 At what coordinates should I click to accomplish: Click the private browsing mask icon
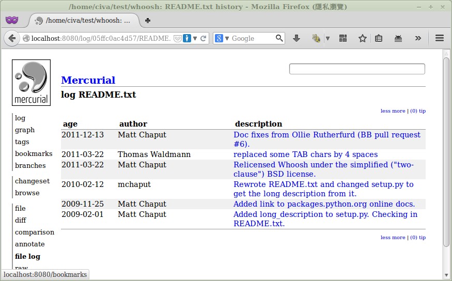[12, 20]
